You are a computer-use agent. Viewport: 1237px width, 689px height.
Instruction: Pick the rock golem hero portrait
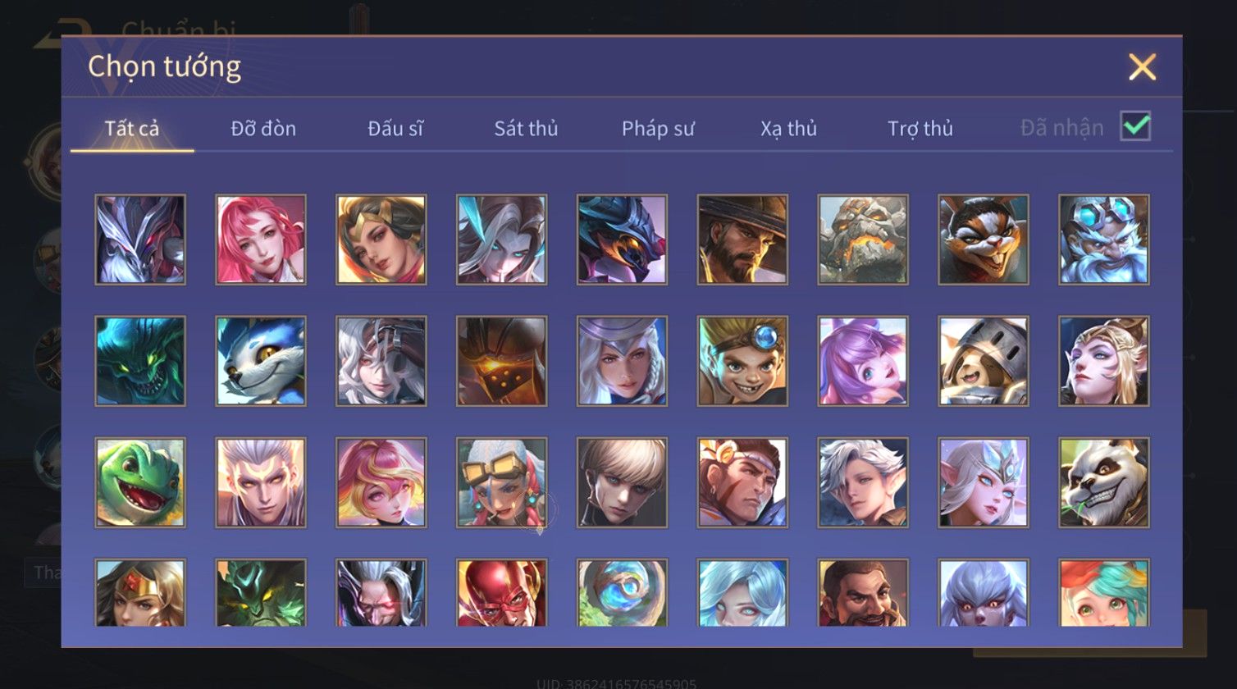863,240
